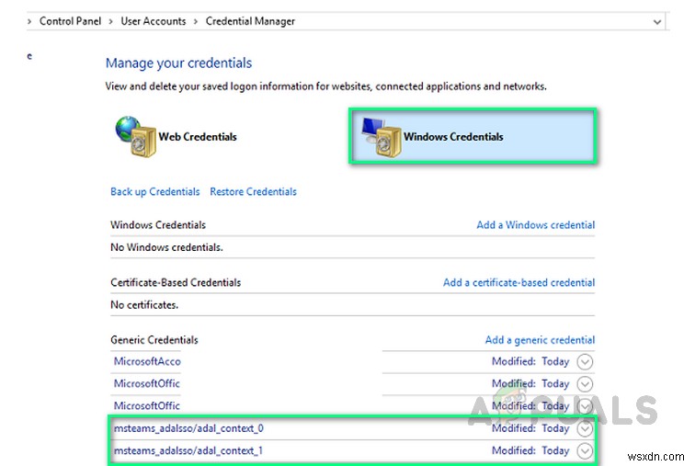Viewport: 695px width, 466px height.
Task: Click Back up Credentials link
Action: (x=154, y=192)
